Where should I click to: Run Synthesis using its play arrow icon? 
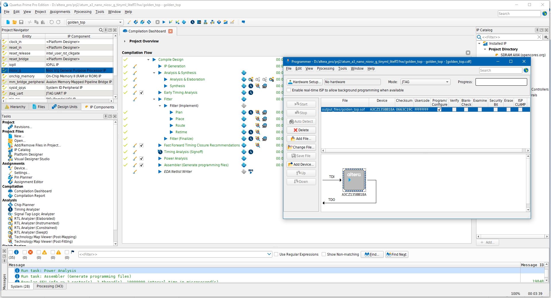tap(166, 86)
